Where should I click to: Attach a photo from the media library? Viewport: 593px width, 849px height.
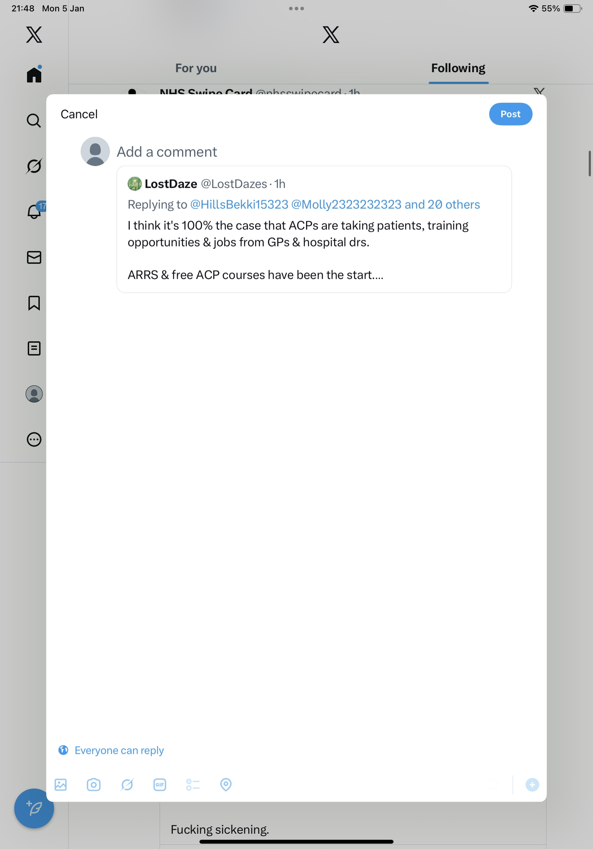pos(61,784)
